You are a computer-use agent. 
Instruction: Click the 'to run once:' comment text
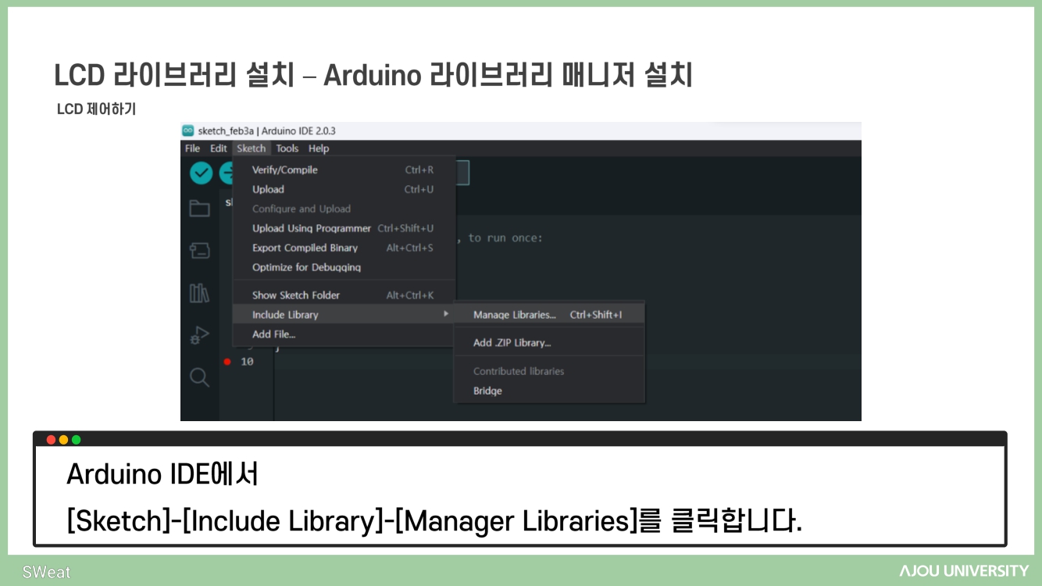505,238
